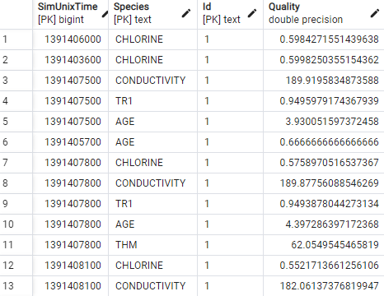Click quality value 189.9195834873588
384x296 pixels.
pos(324,81)
